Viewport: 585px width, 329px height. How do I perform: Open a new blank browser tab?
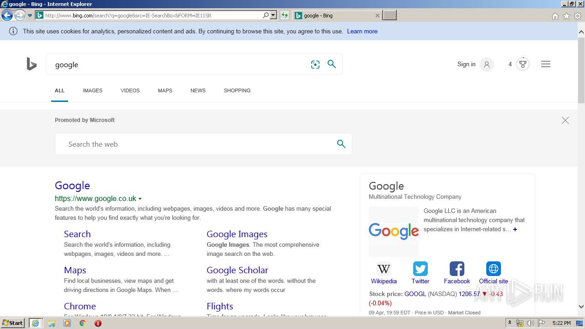389,16
